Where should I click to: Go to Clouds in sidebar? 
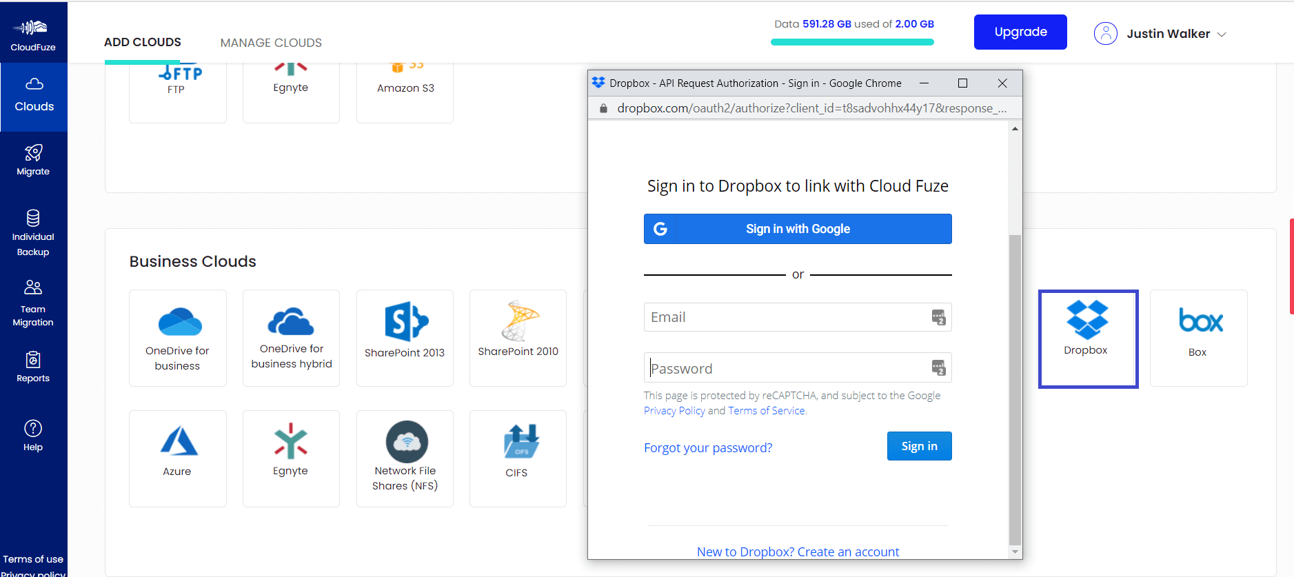(x=34, y=97)
